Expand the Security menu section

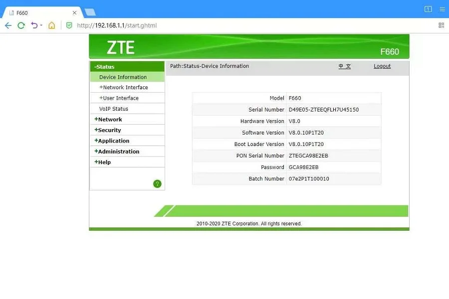pos(109,130)
